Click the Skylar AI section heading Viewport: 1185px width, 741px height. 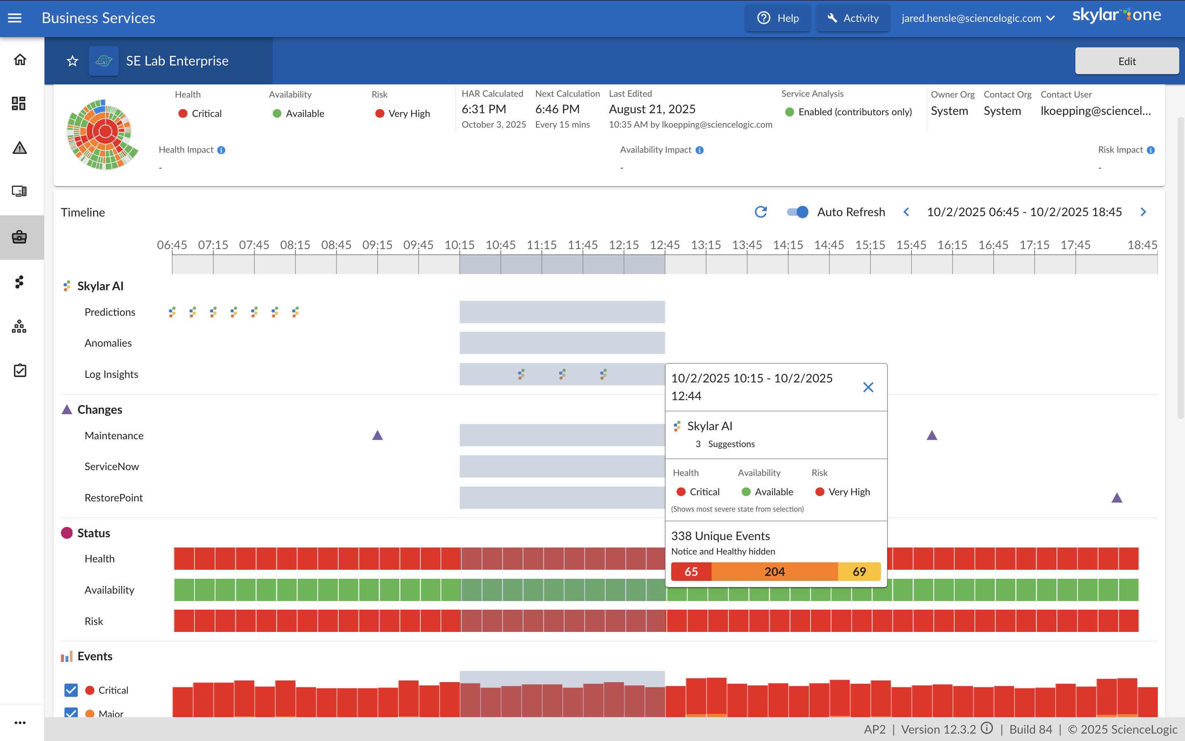[100, 286]
